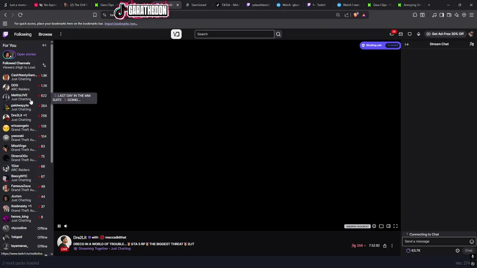The height and width of the screenshot is (268, 477).
Task: Open Brave Shields lion icon
Action: [356, 15]
